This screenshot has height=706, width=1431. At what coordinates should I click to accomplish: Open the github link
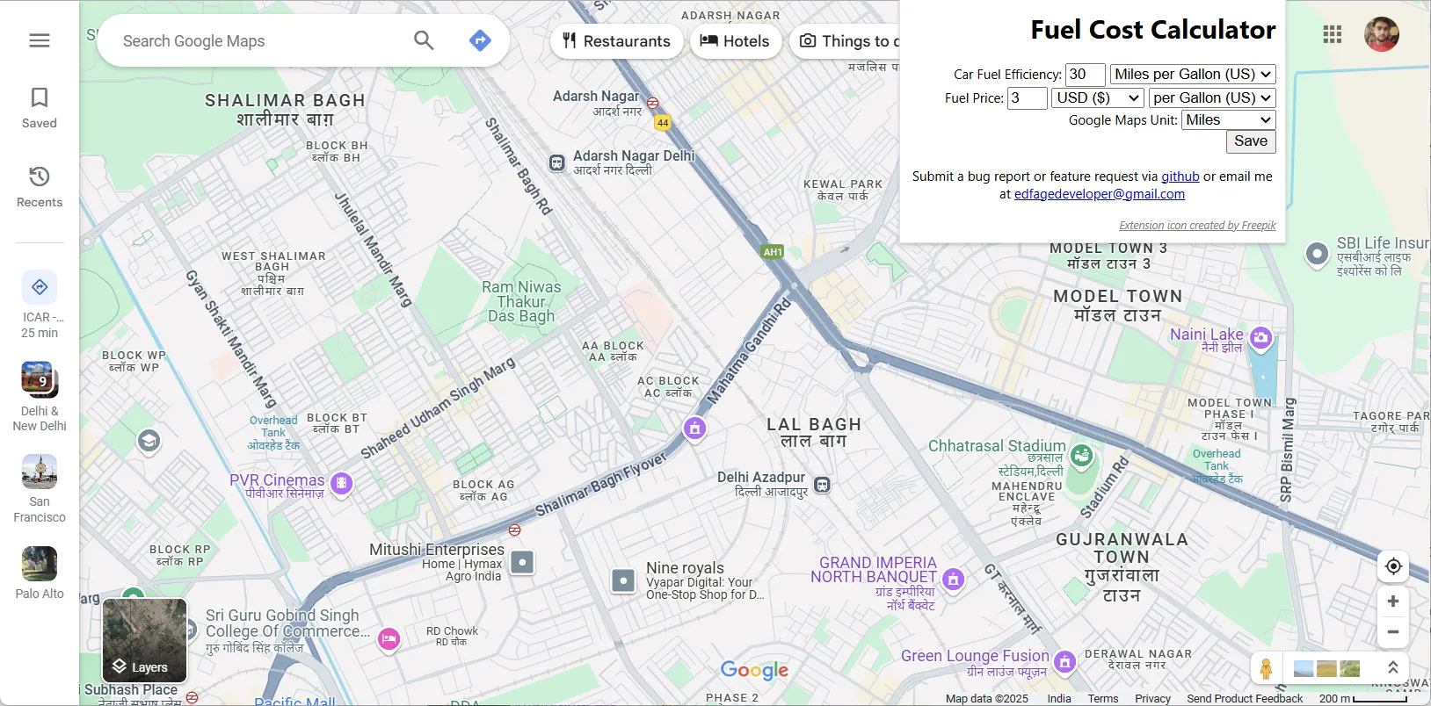pos(1180,176)
